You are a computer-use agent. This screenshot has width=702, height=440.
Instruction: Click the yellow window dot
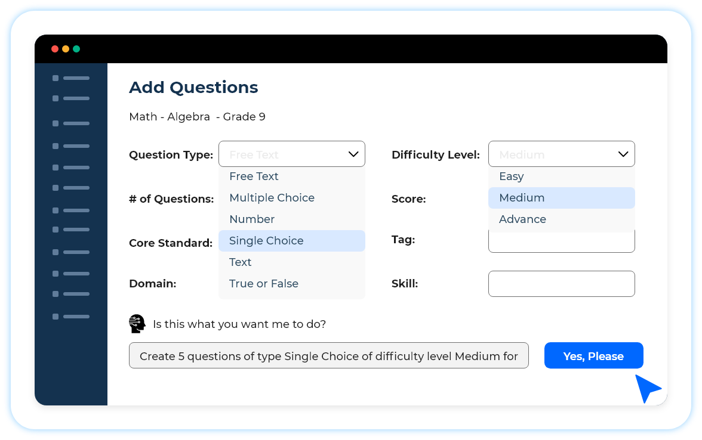point(66,49)
